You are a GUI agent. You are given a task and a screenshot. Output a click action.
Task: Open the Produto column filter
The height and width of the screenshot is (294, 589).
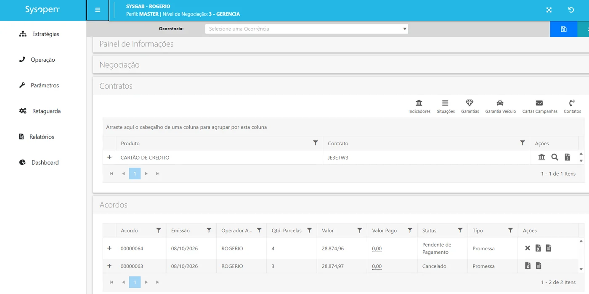point(316,143)
